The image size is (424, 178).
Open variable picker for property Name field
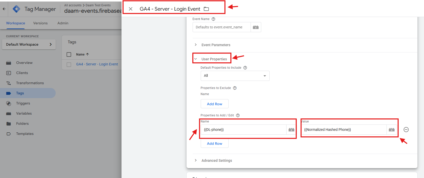pyautogui.click(x=291, y=130)
